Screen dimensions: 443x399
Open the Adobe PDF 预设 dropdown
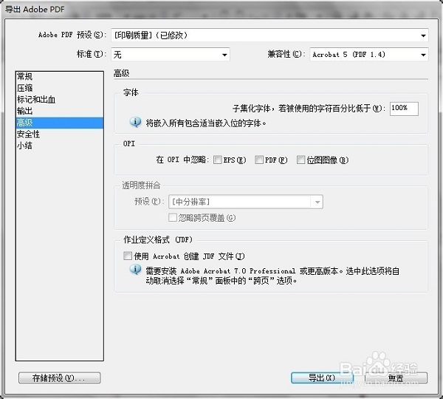click(269, 35)
